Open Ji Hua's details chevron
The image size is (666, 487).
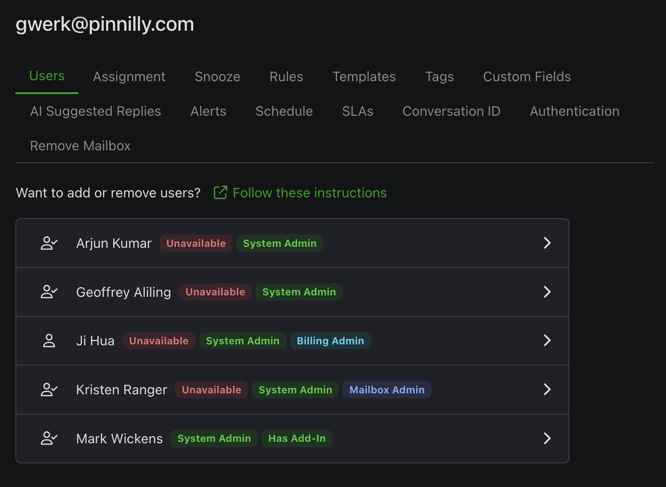pyautogui.click(x=547, y=341)
